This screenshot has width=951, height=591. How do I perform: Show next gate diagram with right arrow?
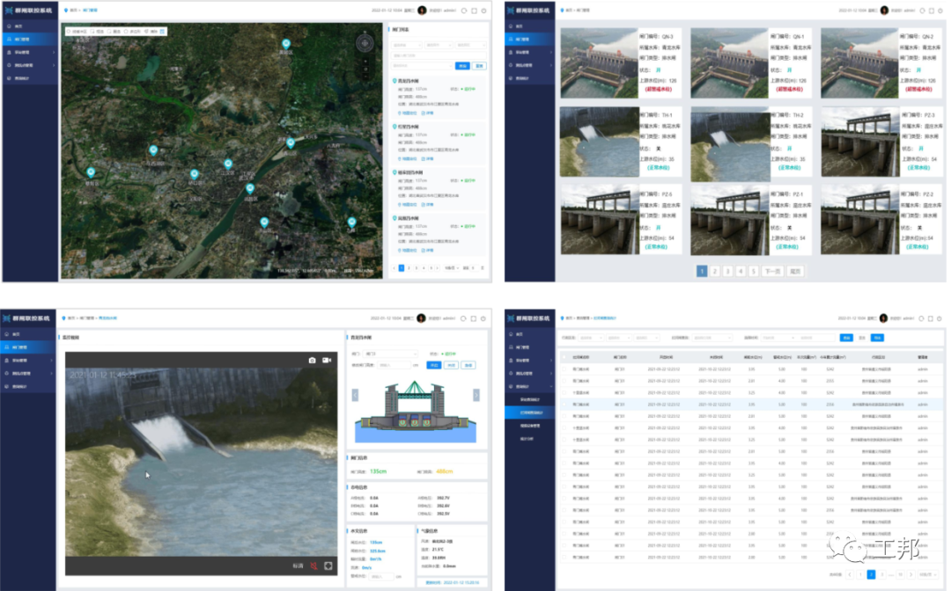click(x=476, y=396)
